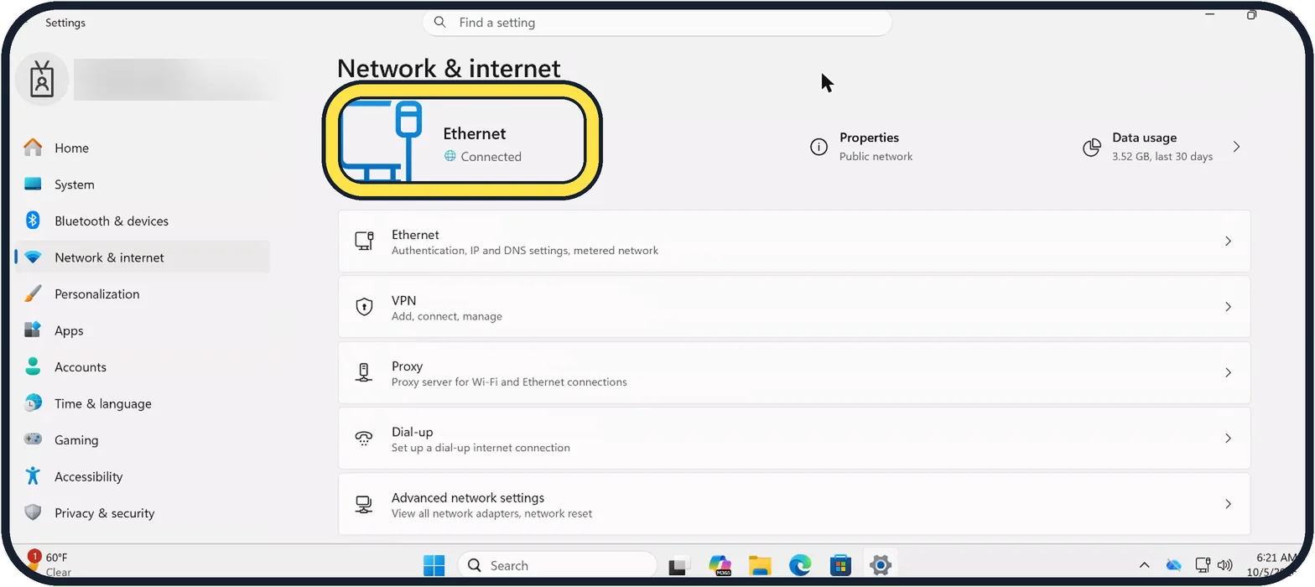Open Data usage details
The image size is (1315, 587).
tap(1162, 147)
